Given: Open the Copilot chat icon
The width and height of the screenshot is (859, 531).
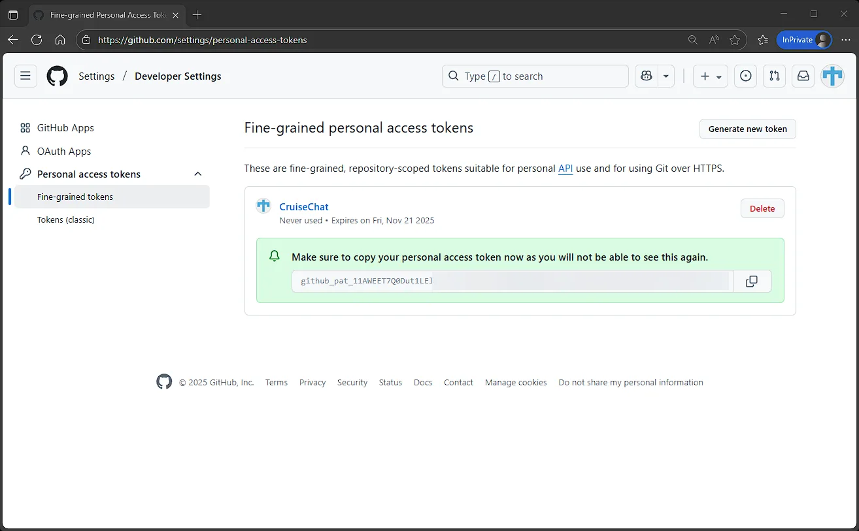Looking at the screenshot, I should (647, 76).
